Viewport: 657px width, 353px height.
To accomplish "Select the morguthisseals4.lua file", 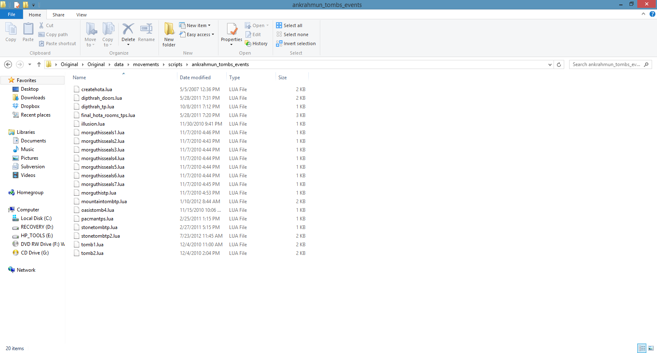I will click(x=103, y=158).
